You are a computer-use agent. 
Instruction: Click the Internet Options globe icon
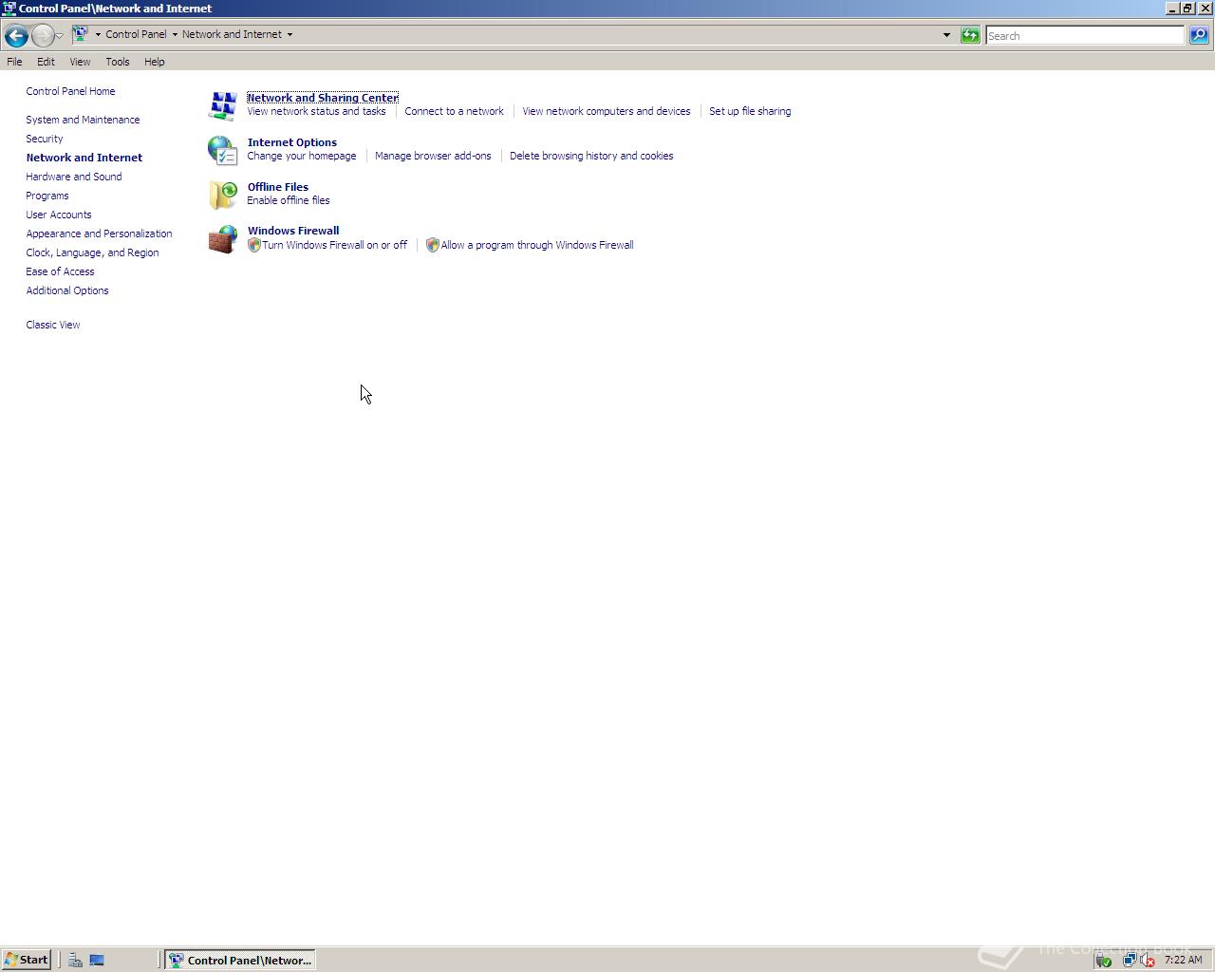tap(223, 150)
